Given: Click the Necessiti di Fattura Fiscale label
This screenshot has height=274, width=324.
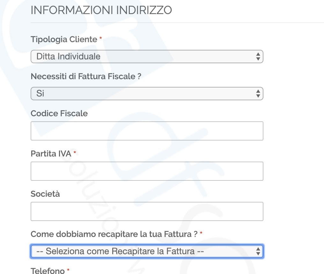Looking at the screenshot, I should click(86, 76).
